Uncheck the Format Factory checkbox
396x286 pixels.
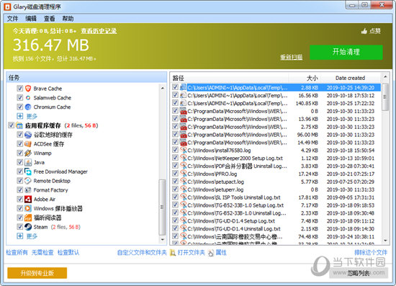coord(19,190)
